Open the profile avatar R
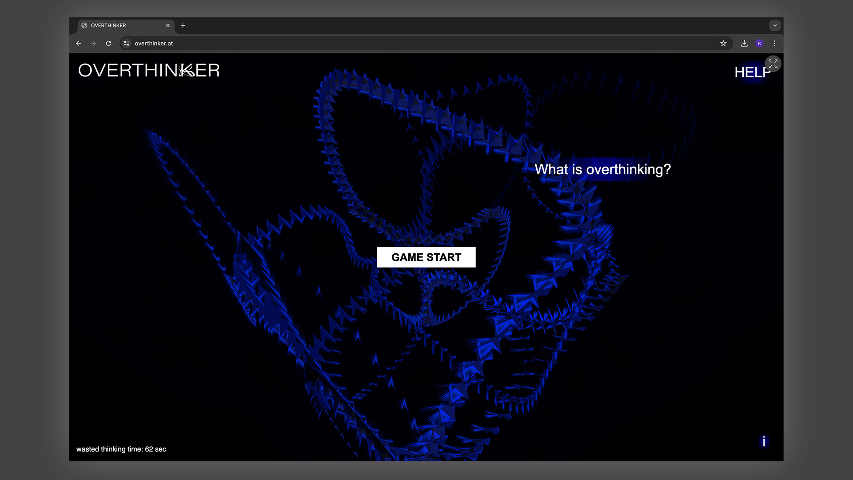Image resolution: width=853 pixels, height=480 pixels. [x=759, y=44]
